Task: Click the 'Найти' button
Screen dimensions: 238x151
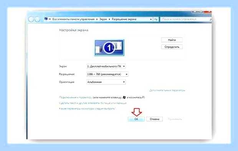Action: [172, 40]
